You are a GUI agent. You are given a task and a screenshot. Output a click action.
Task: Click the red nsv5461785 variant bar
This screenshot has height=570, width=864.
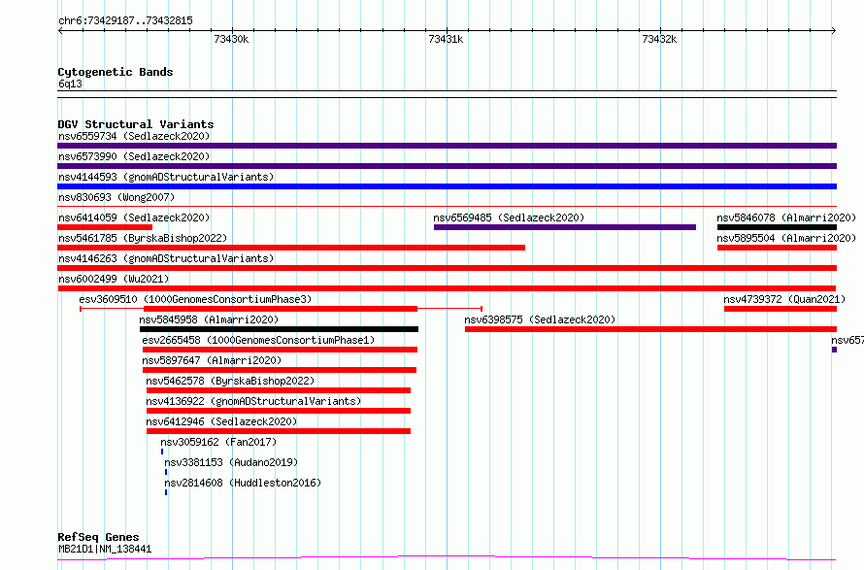(x=291, y=248)
